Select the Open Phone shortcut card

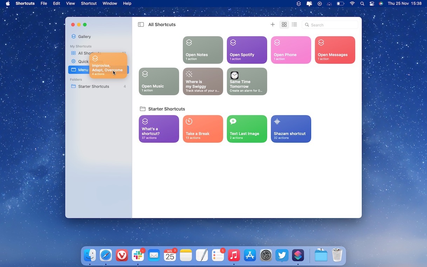pos(291,50)
